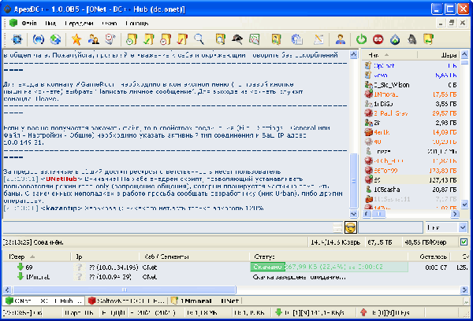Open Finished Downloads folder with green check

pyautogui.click(x=149, y=39)
